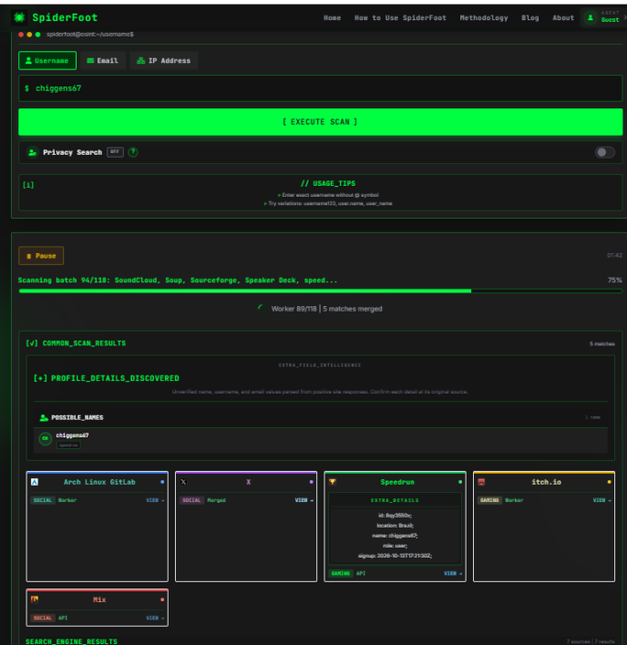Click the 75% progress value
627x645 pixels.
pos(614,280)
